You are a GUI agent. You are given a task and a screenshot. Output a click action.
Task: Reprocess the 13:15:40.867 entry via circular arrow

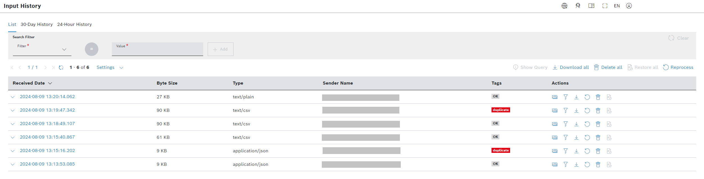[x=587, y=137]
